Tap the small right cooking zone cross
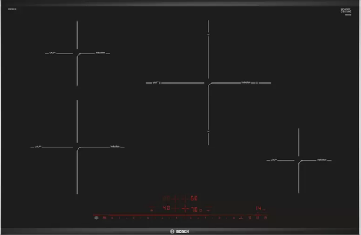Viewport: 361px width, 235px height. (298, 160)
